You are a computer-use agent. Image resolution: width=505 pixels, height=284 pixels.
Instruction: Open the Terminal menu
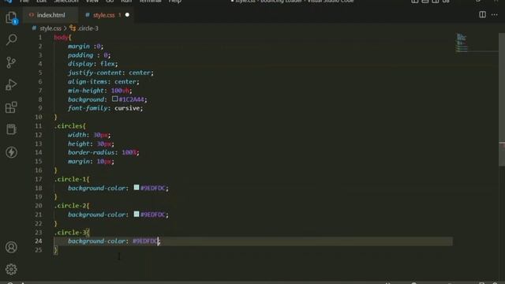click(x=150, y=2)
